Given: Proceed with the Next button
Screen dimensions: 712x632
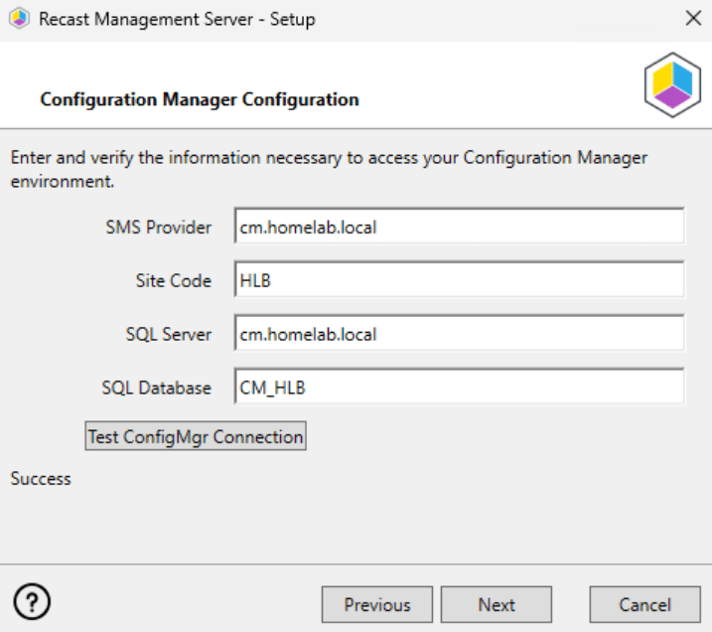Looking at the screenshot, I should [497, 605].
